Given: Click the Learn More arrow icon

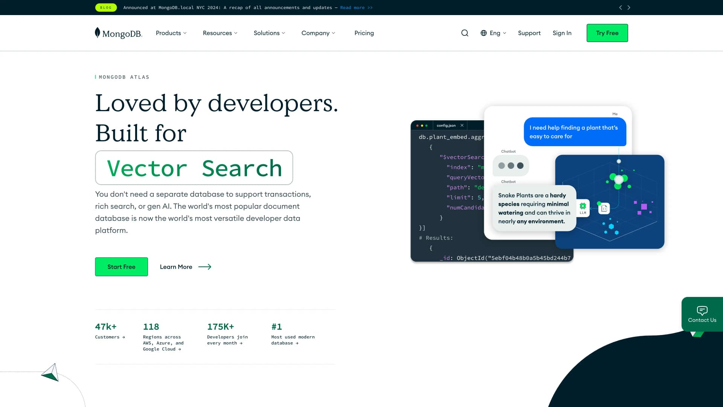Looking at the screenshot, I should [205, 267].
